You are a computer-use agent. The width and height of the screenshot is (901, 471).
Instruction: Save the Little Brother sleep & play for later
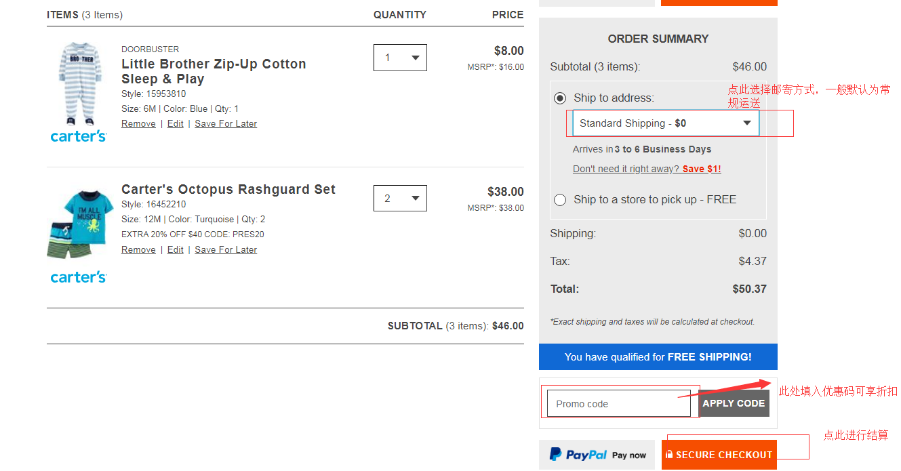226,124
